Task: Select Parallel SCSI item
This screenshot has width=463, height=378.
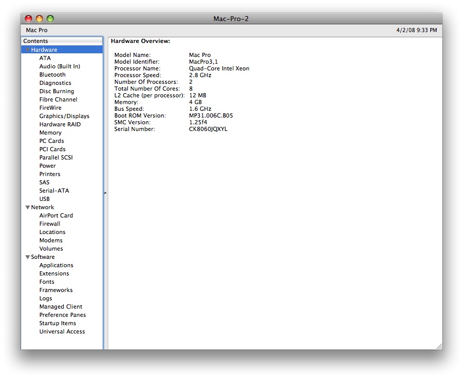Action: tap(56, 157)
